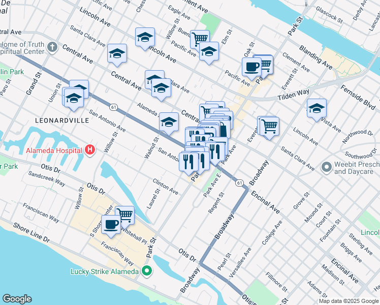Click the Weebit Preschool and Daycare text label

coord(357,168)
